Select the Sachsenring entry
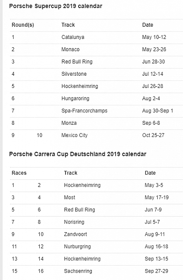 [78, 271]
